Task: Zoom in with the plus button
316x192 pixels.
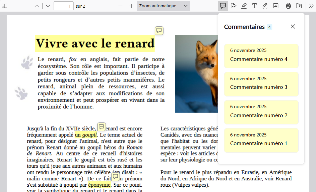Action: (132, 6)
